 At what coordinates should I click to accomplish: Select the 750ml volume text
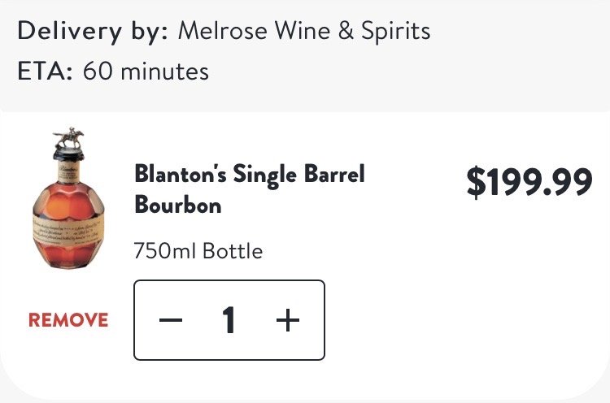165,251
